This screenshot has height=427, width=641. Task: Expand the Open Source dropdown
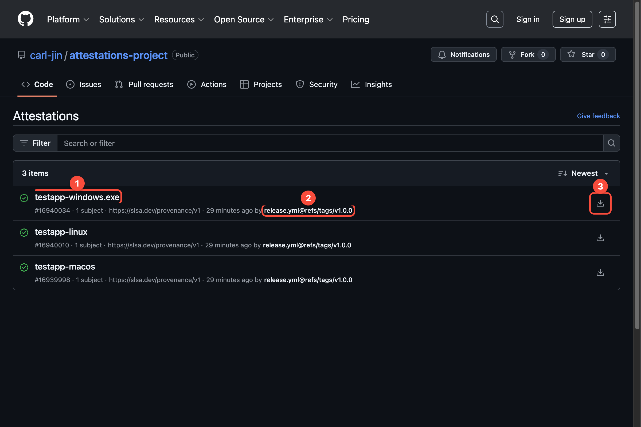coord(243,19)
